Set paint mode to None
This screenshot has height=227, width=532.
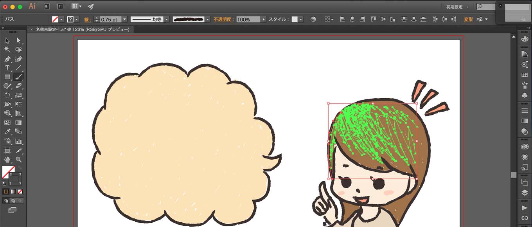[20, 192]
